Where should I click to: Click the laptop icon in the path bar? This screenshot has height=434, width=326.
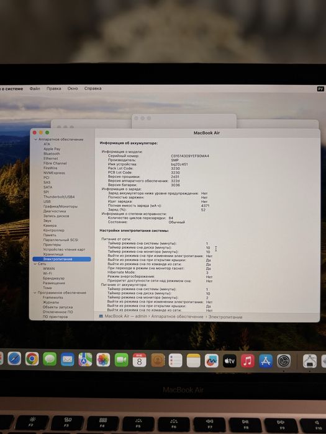click(101, 316)
